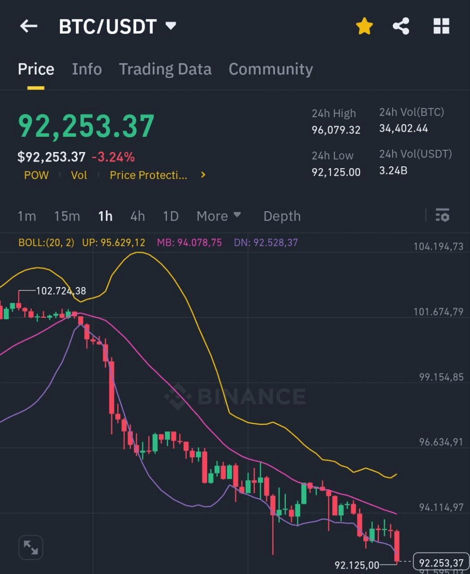Screen dimensions: 470x574
Task: Select the 4h timeframe
Action: click(x=138, y=216)
